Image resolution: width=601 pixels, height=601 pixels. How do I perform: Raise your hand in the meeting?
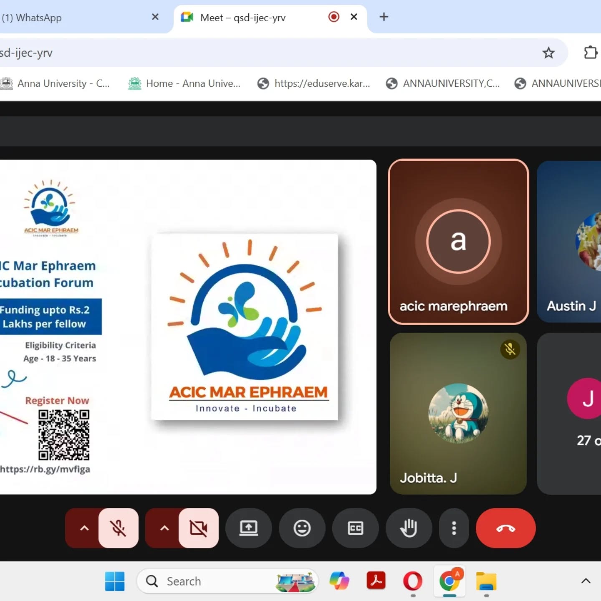click(409, 528)
